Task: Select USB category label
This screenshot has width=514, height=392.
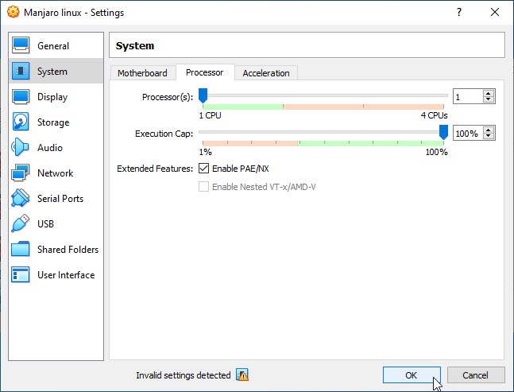Action: coord(45,223)
